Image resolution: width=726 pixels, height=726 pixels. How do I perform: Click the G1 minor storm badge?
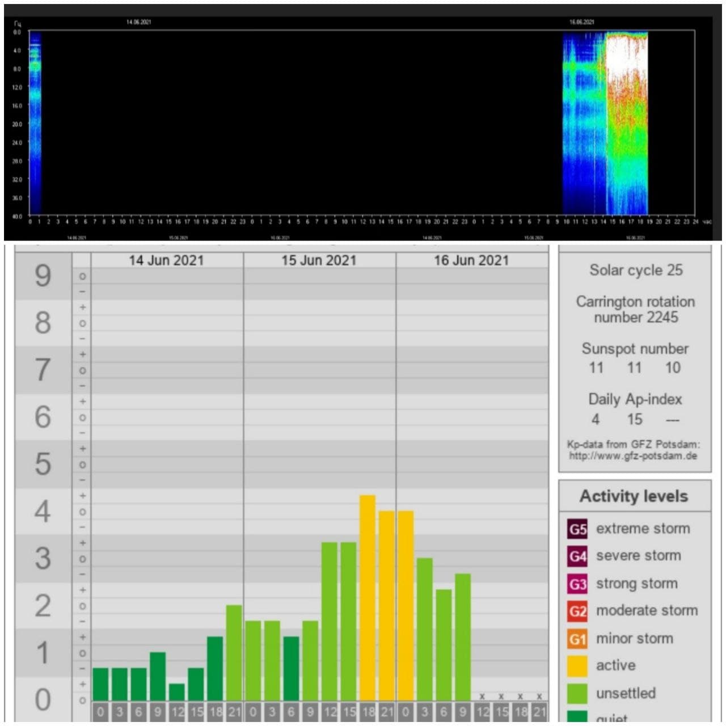[577, 639]
